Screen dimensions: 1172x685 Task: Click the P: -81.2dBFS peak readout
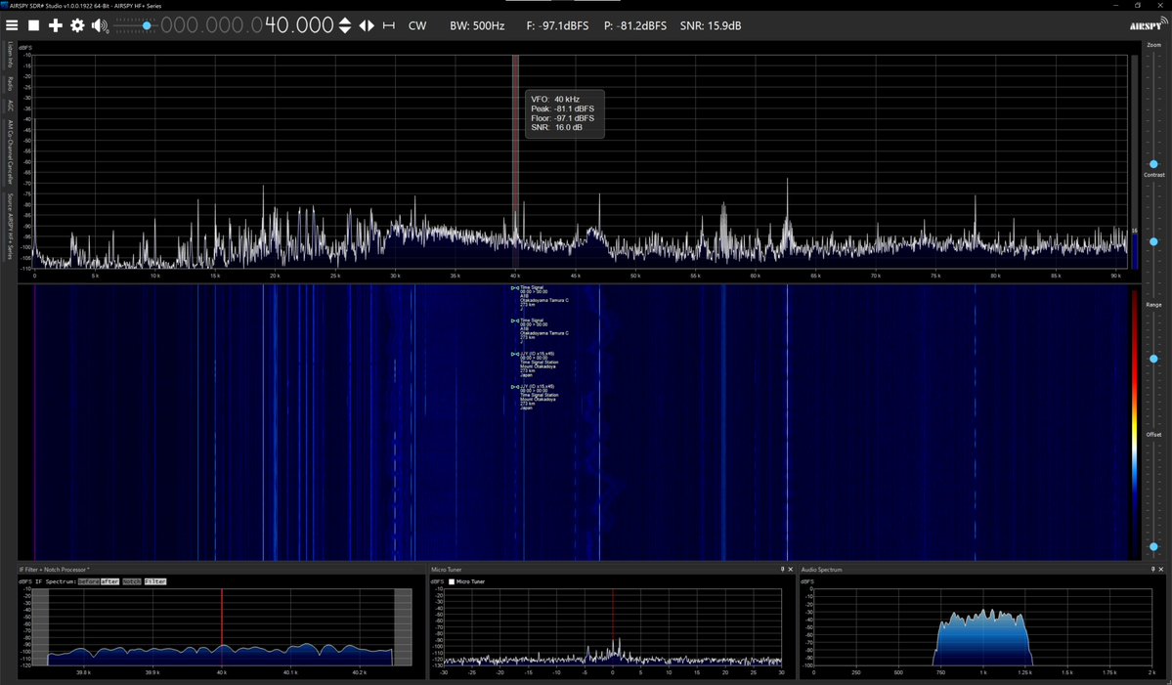tap(635, 25)
